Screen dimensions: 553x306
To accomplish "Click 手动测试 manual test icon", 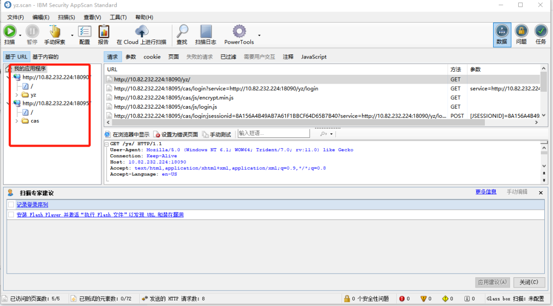I will point(205,134).
